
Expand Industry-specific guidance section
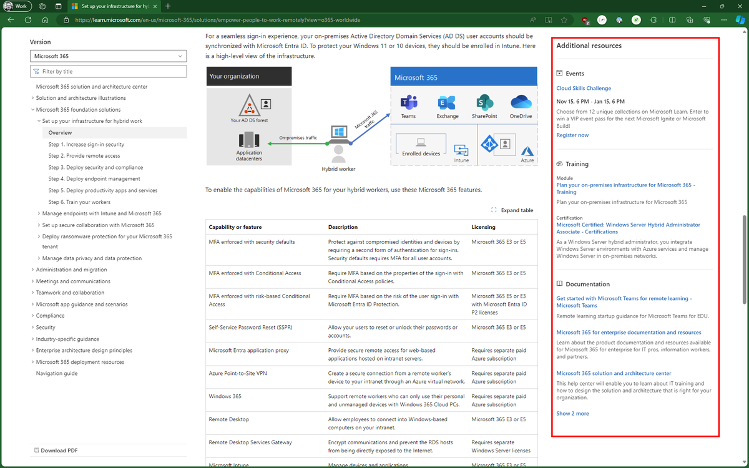(x=32, y=339)
